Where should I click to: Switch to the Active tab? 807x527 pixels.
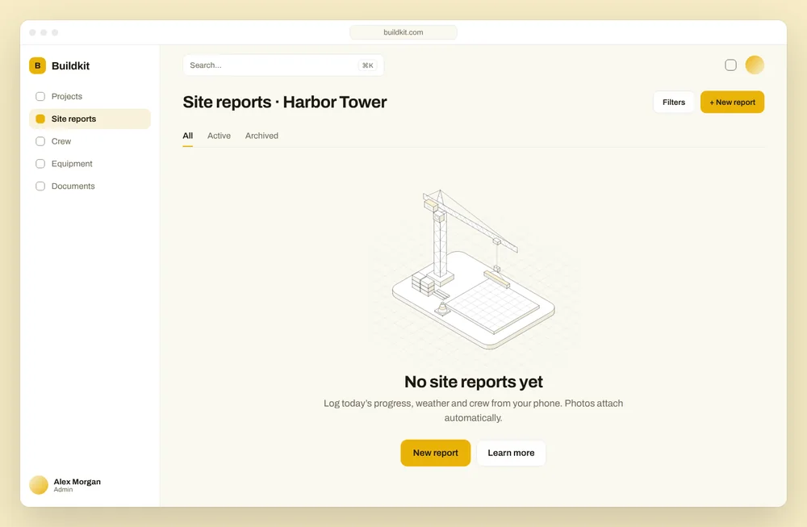219,136
